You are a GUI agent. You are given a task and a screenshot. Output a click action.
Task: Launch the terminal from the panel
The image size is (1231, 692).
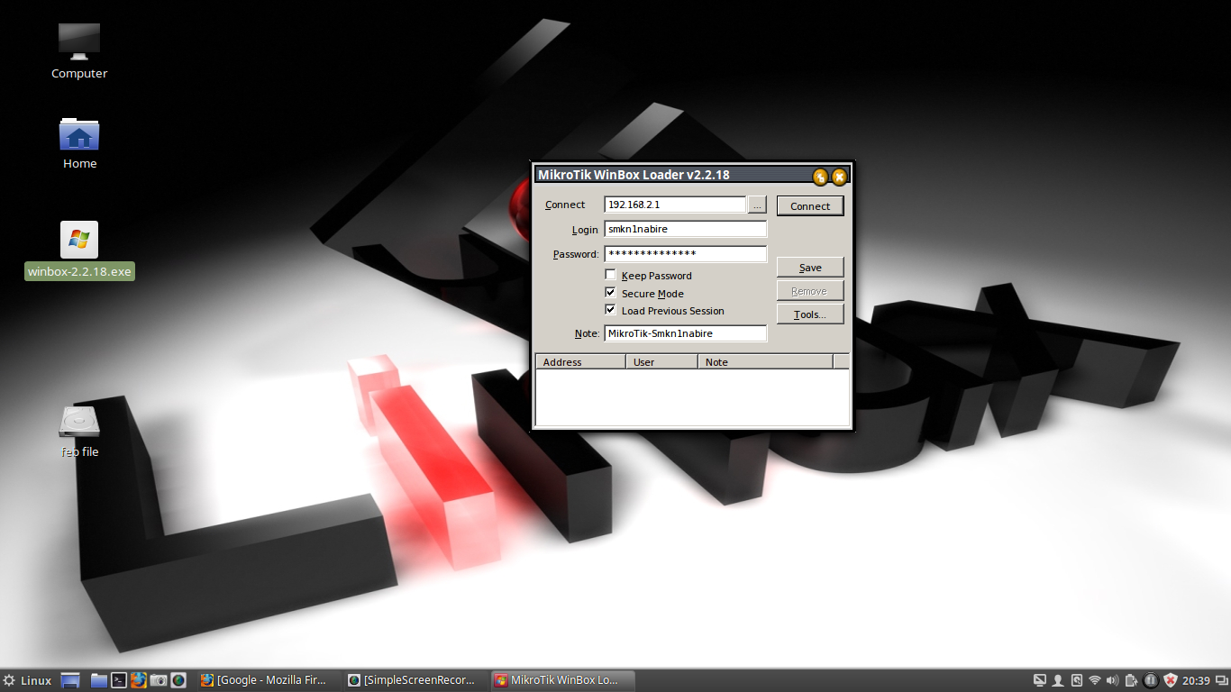tap(119, 680)
